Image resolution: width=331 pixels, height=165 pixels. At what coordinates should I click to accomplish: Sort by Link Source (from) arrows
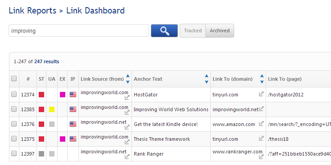(128, 79)
